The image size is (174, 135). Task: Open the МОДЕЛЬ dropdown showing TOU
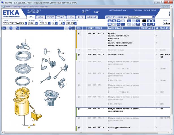(36, 23)
